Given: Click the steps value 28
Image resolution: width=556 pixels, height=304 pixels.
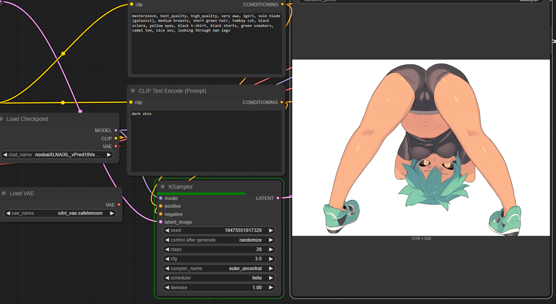Looking at the screenshot, I should tap(259, 249).
